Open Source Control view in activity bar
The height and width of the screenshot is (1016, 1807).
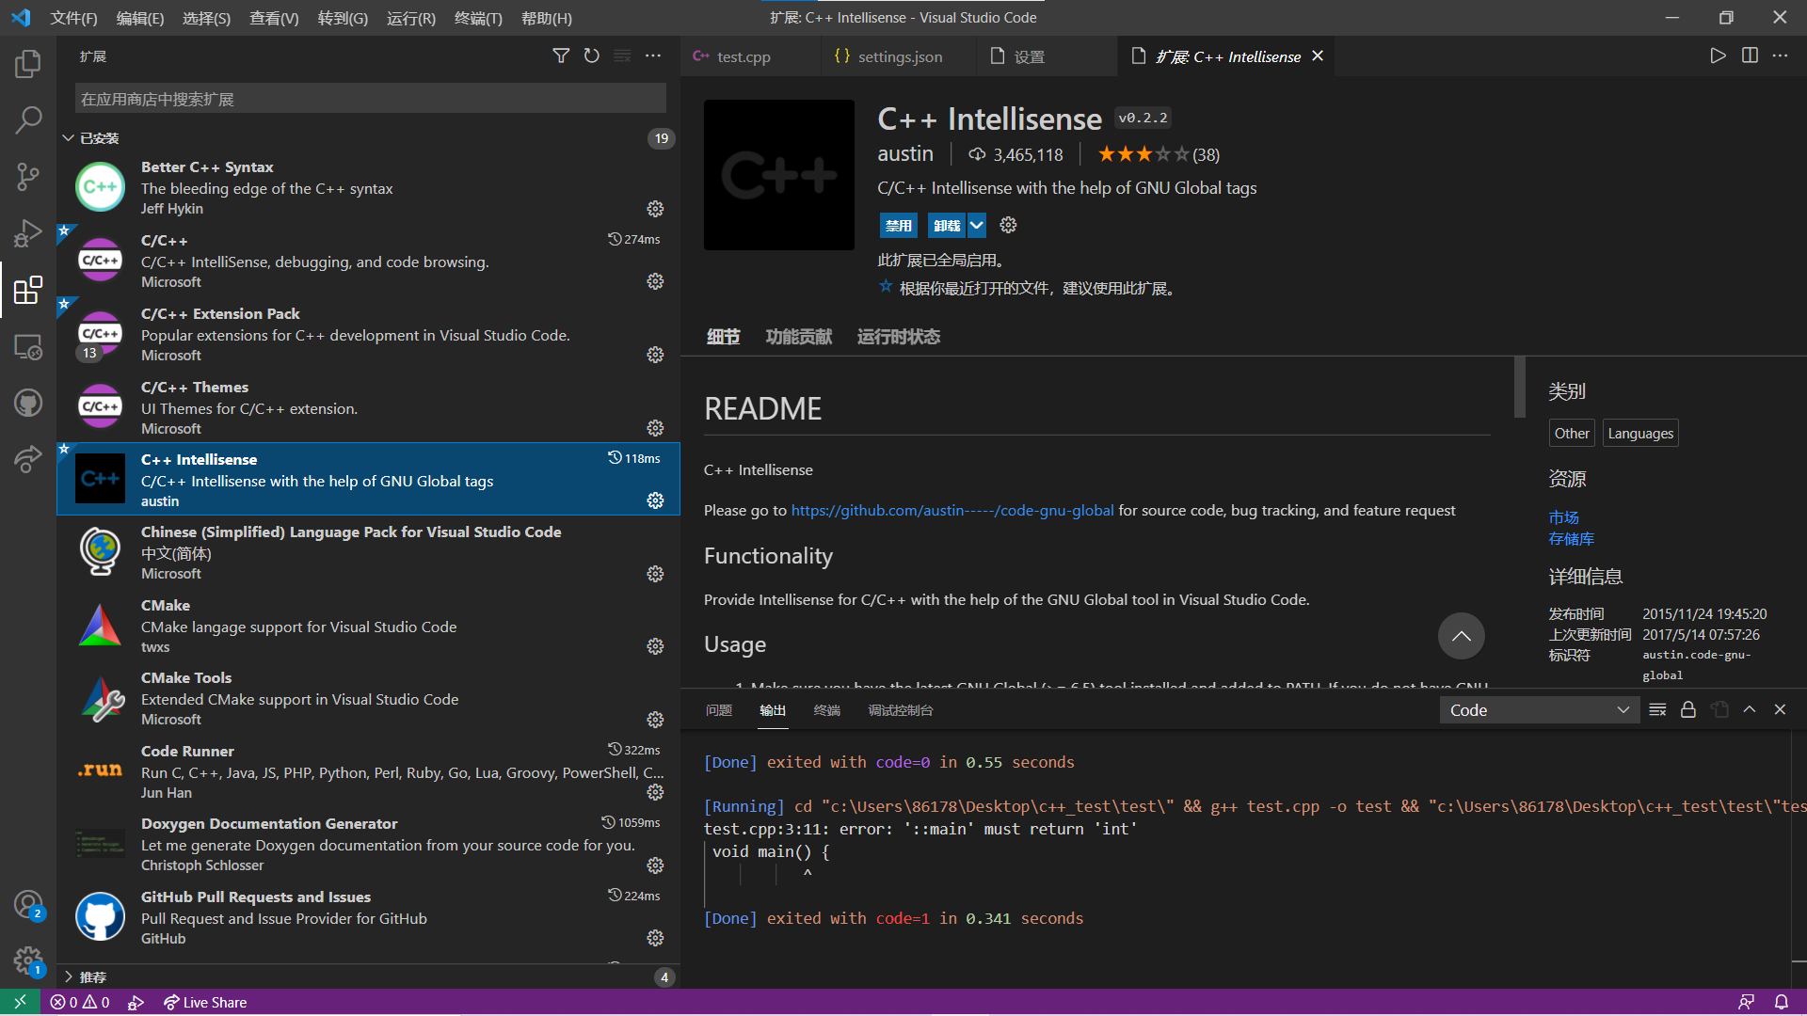point(28,177)
